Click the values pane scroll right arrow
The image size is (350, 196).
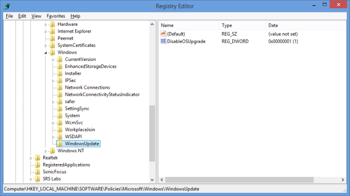point(343,179)
